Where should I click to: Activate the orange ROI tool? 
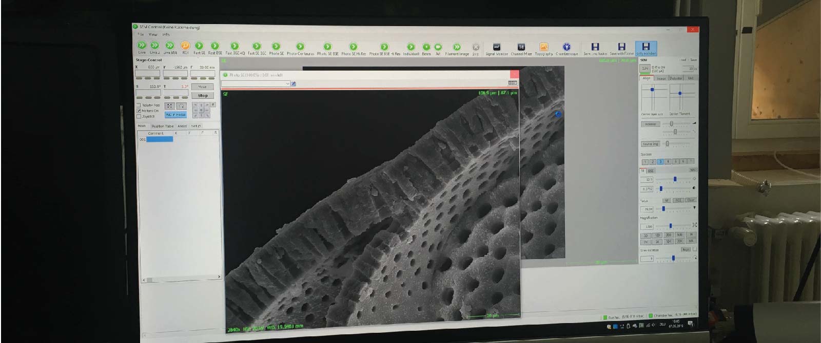(185, 48)
